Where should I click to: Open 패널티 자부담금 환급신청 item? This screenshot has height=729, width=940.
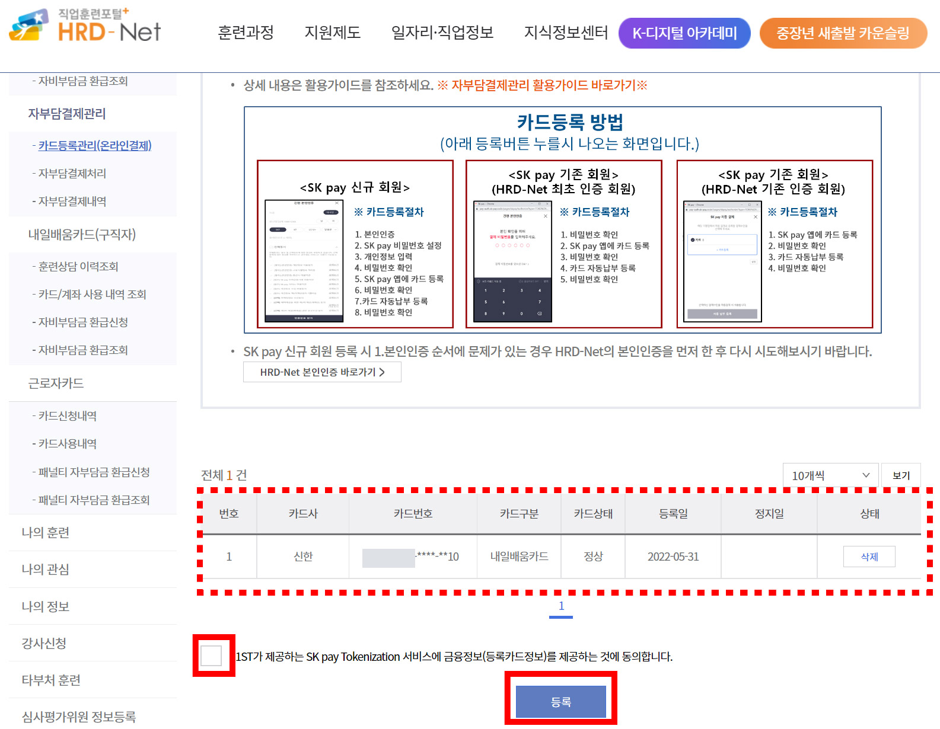coord(94,472)
